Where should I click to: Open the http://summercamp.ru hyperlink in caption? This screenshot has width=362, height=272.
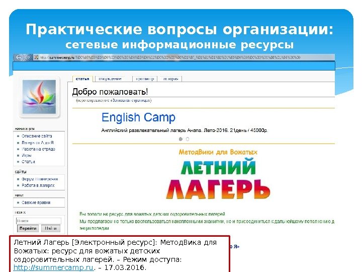coord(54,267)
